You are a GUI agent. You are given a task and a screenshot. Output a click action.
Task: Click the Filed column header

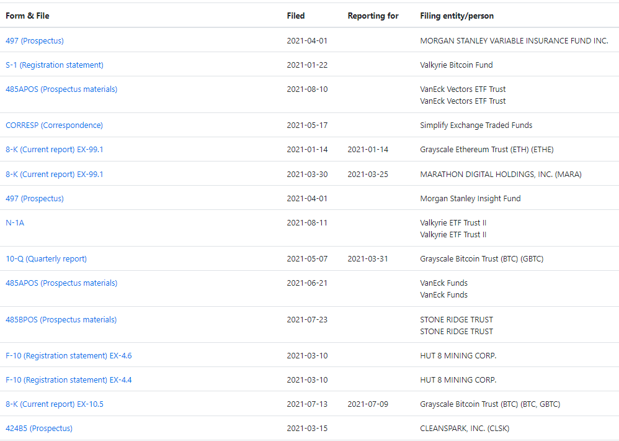296,16
